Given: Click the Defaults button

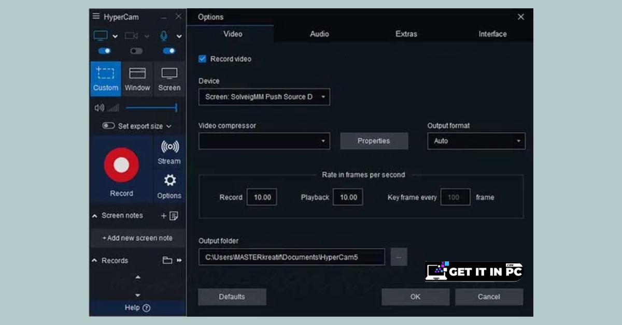Looking at the screenshot, I should 232,297.
